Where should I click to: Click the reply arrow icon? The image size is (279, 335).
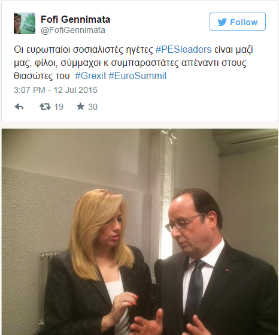[19, 107]
